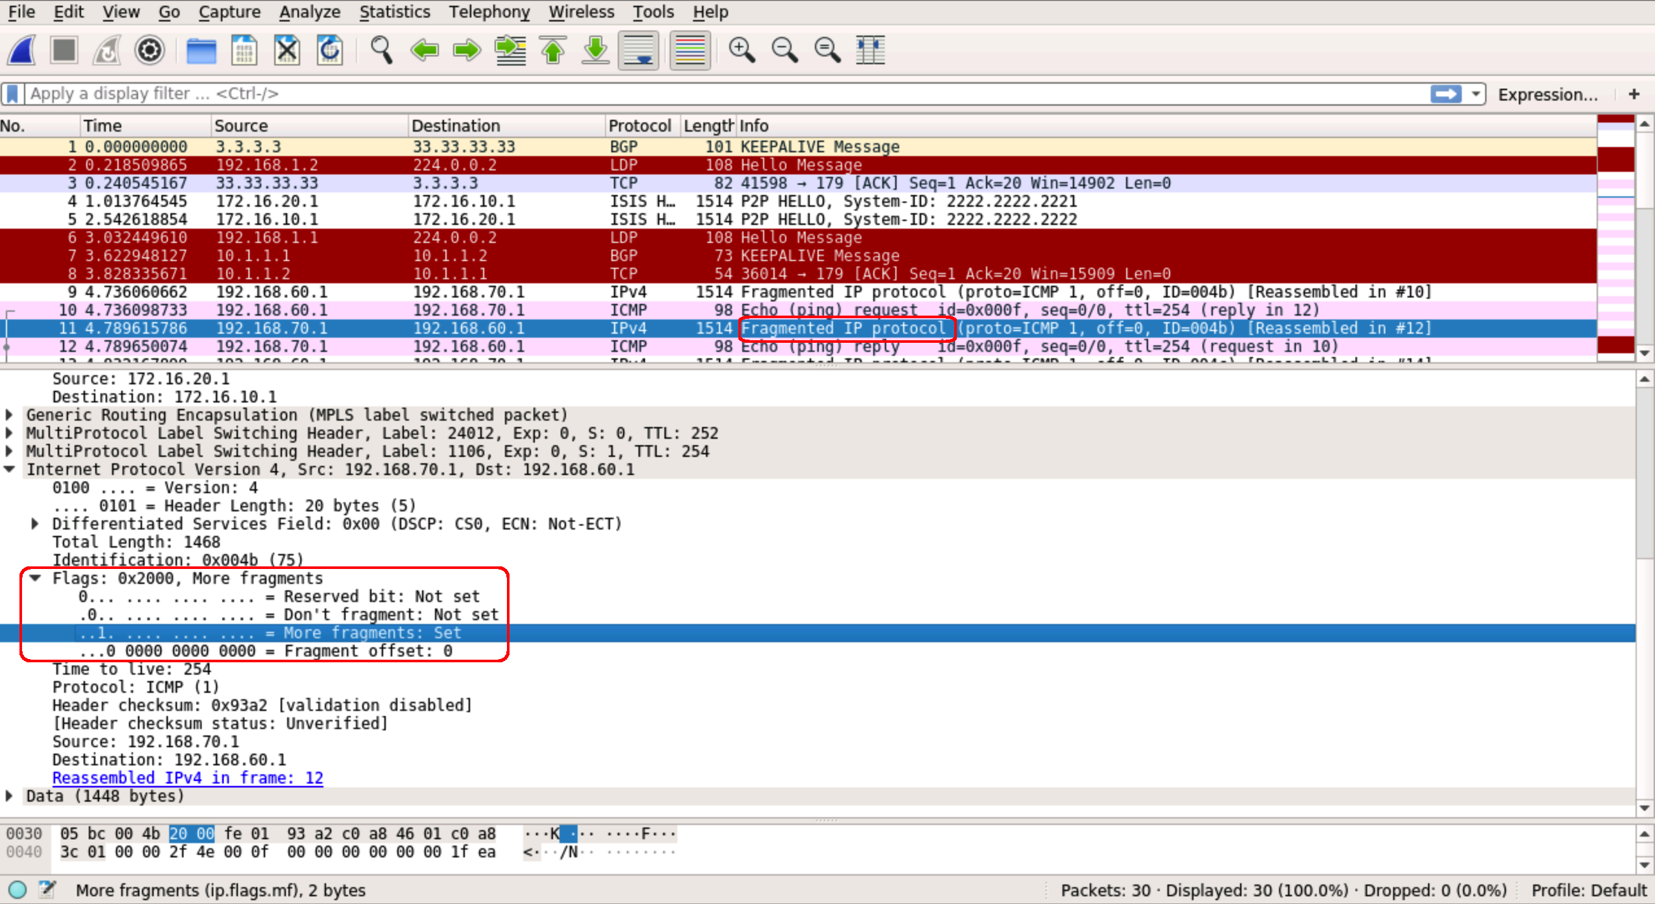Open capture options gear icon
The height and width of the screenshot is (904, 1655).
149,51
